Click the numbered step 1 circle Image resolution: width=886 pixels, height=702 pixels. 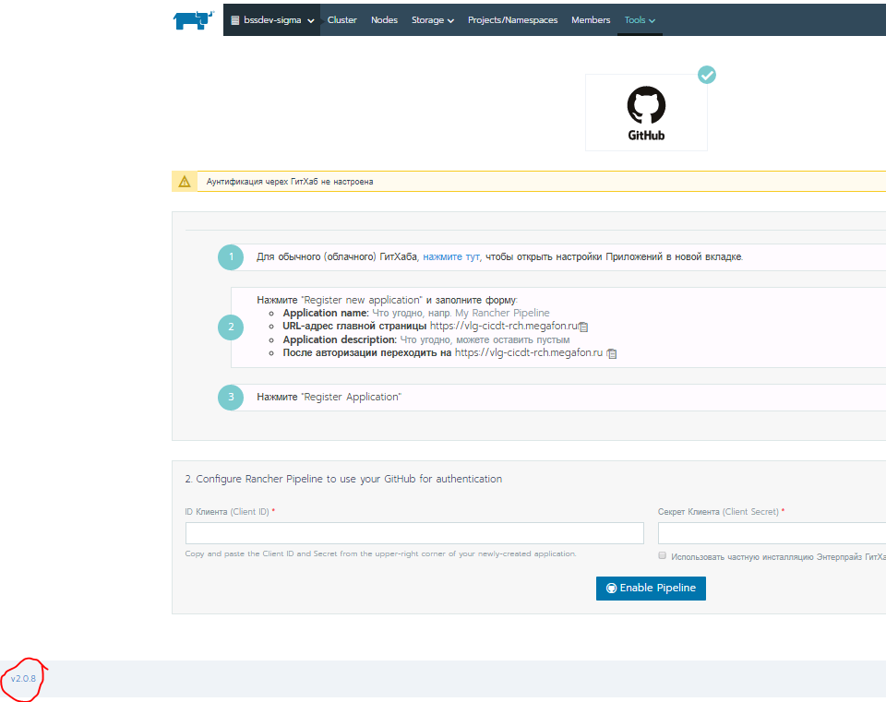(230, 256)
